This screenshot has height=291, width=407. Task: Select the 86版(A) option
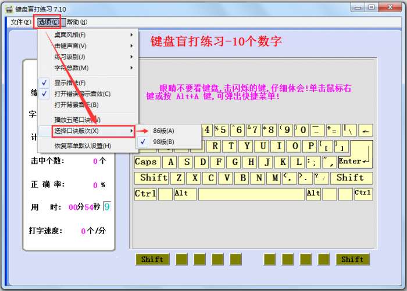click(169, 131)
